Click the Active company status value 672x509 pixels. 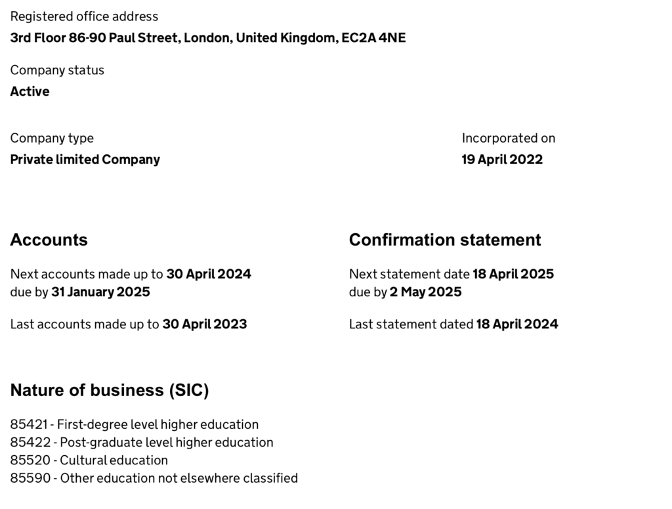[x=30, y=91]
